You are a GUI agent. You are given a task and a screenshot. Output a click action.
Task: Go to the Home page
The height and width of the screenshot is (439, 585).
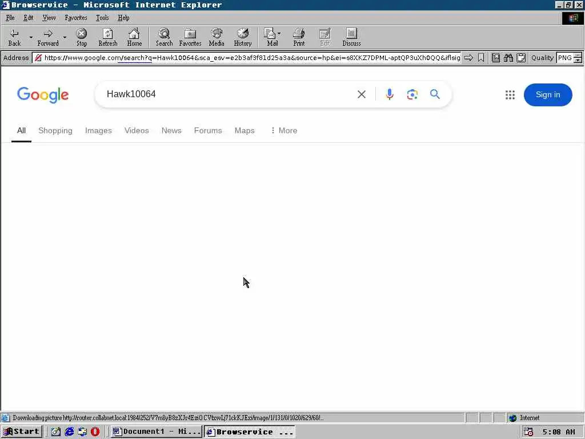coord(134,37)
